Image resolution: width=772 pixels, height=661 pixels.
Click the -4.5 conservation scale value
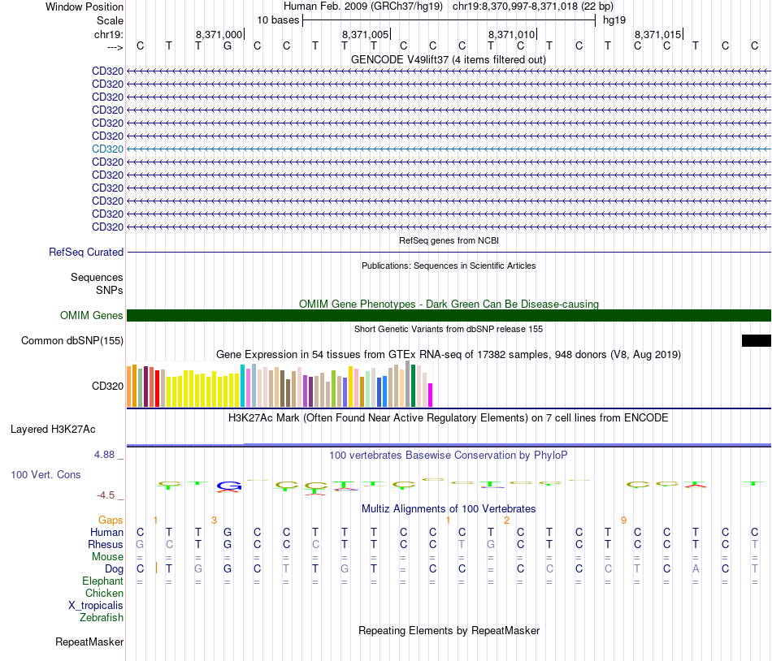(x=106, y=495)
